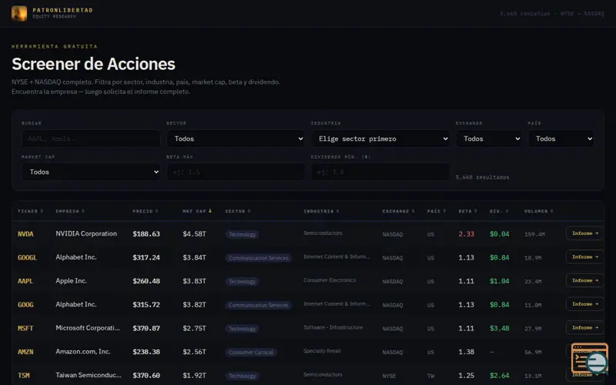Click the TSM ticker
The image size is (616, 385).
(x=24, y=376)
